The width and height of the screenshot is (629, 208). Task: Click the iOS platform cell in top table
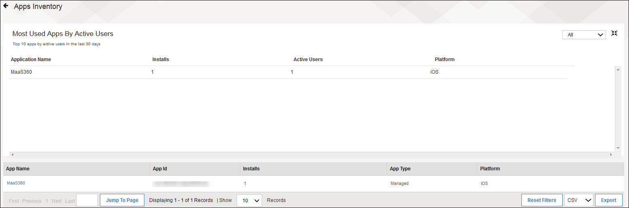click(x=434, y=72)
